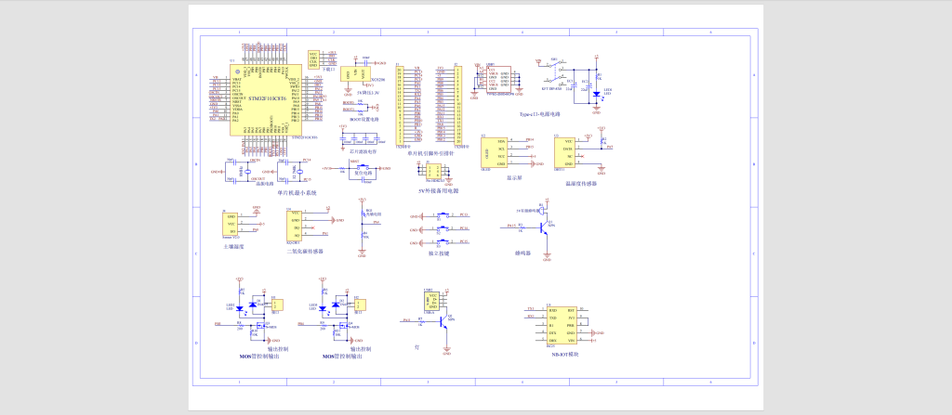Select the soil humidity sensor connector
952x415 pixels.
(x=231, y=224)
